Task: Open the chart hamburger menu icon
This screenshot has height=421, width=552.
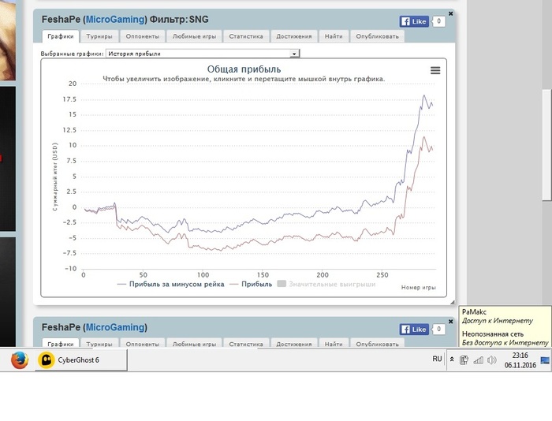Action: tap(435, 70)
